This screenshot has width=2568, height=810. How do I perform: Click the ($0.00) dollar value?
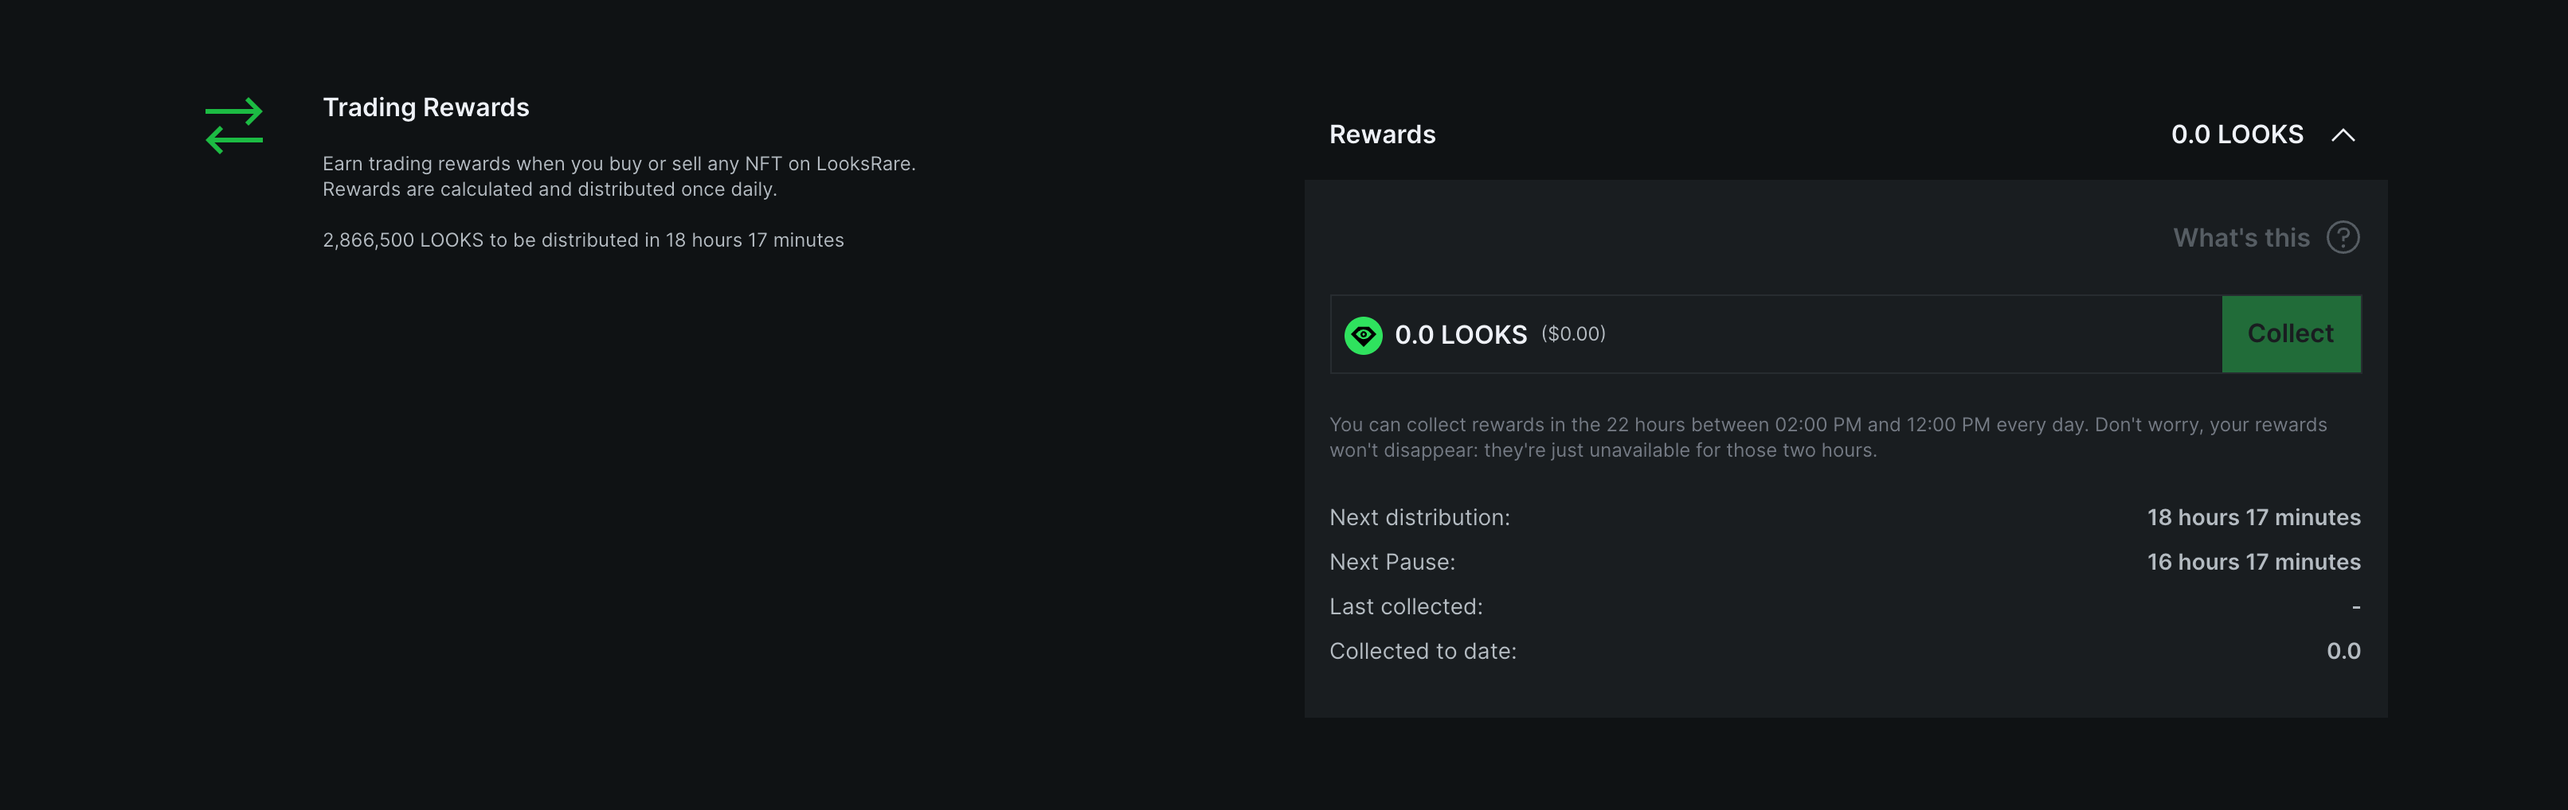tap(1572, 333)
